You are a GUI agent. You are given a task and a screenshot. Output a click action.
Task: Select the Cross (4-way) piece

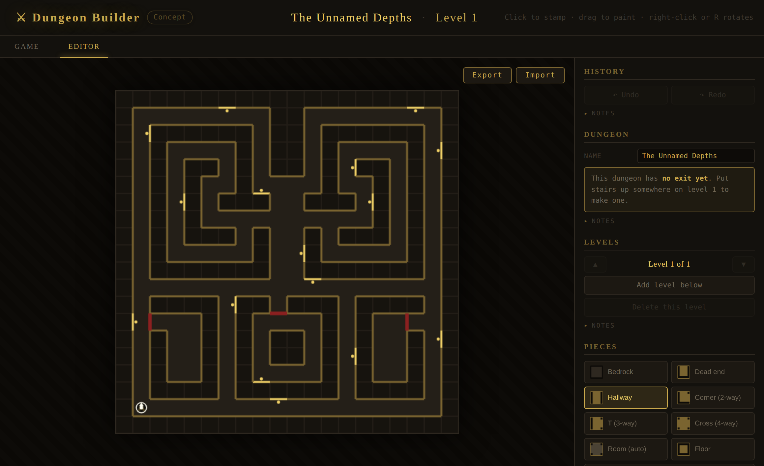(x=713, y=423)
